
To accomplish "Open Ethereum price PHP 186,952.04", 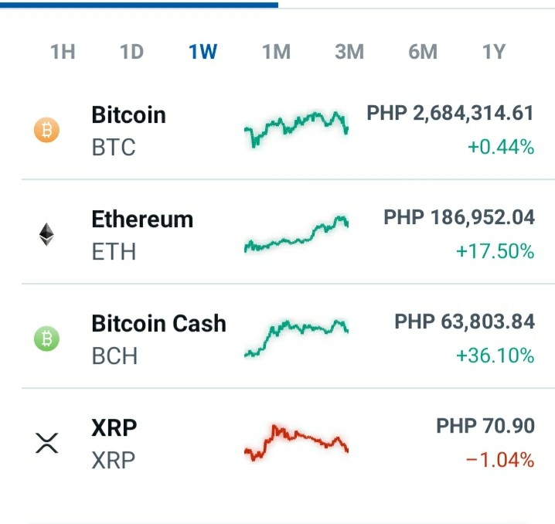I will pyautogui.click(x=459, y=217).
